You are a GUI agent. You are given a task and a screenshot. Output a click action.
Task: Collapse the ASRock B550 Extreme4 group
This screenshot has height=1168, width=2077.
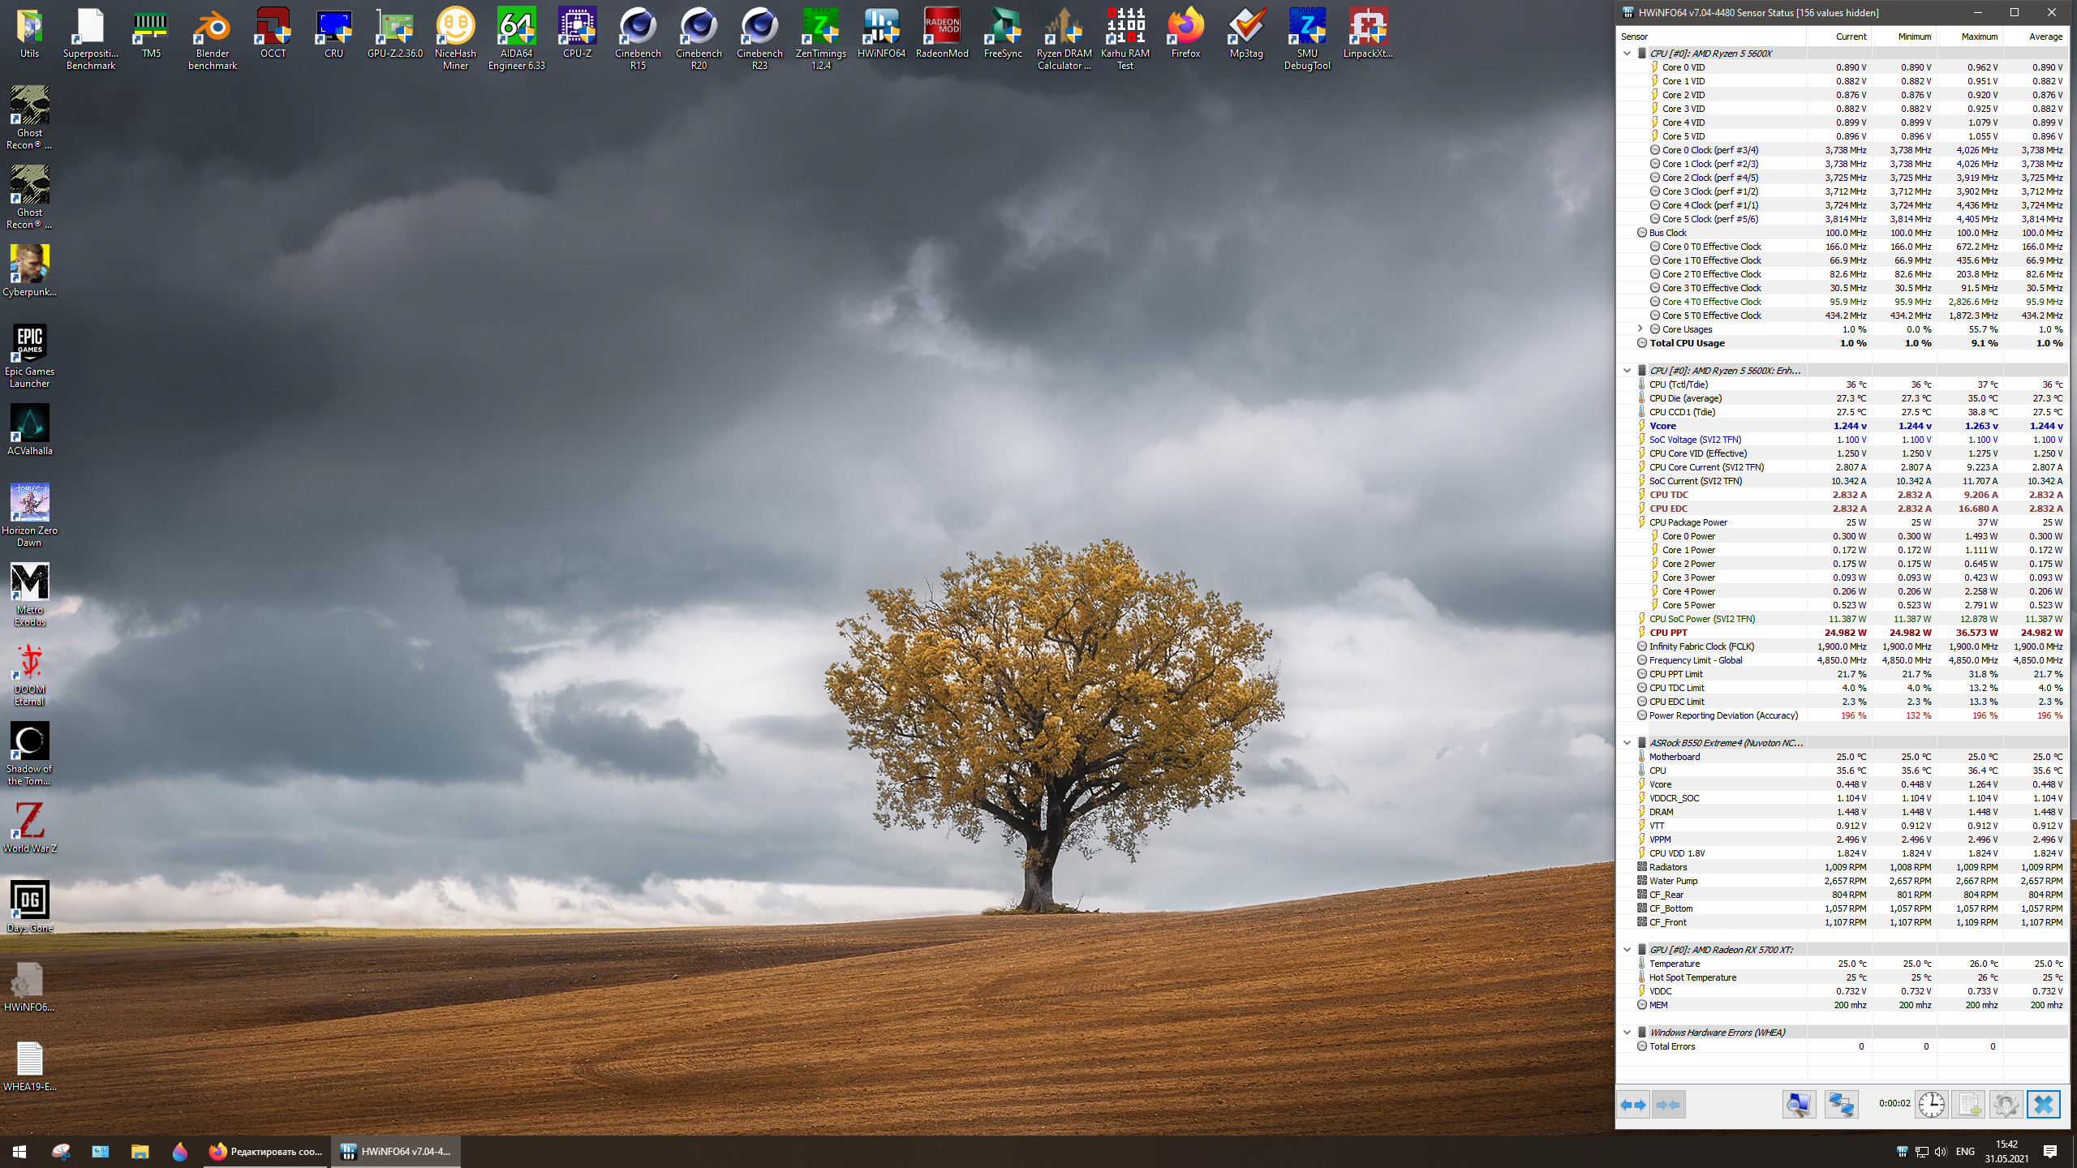pos(1627,743)
